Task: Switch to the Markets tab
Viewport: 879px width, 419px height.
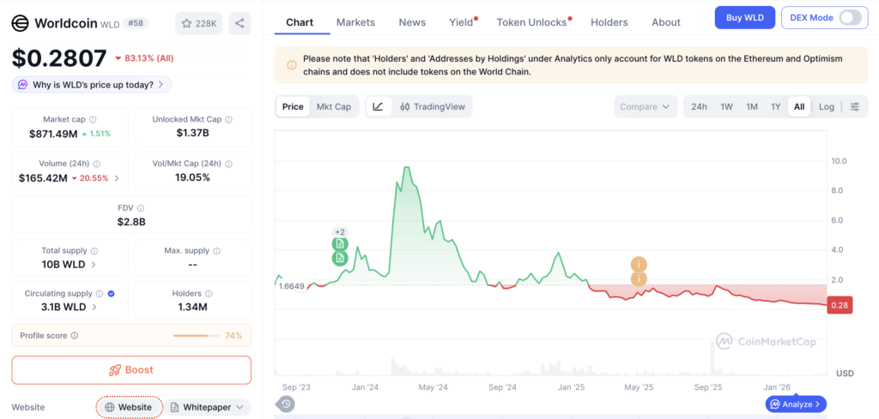Action: pos(355,22)
